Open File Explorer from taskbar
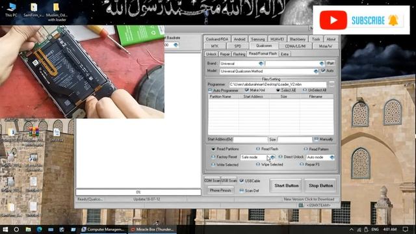 (x=28, y=229)
